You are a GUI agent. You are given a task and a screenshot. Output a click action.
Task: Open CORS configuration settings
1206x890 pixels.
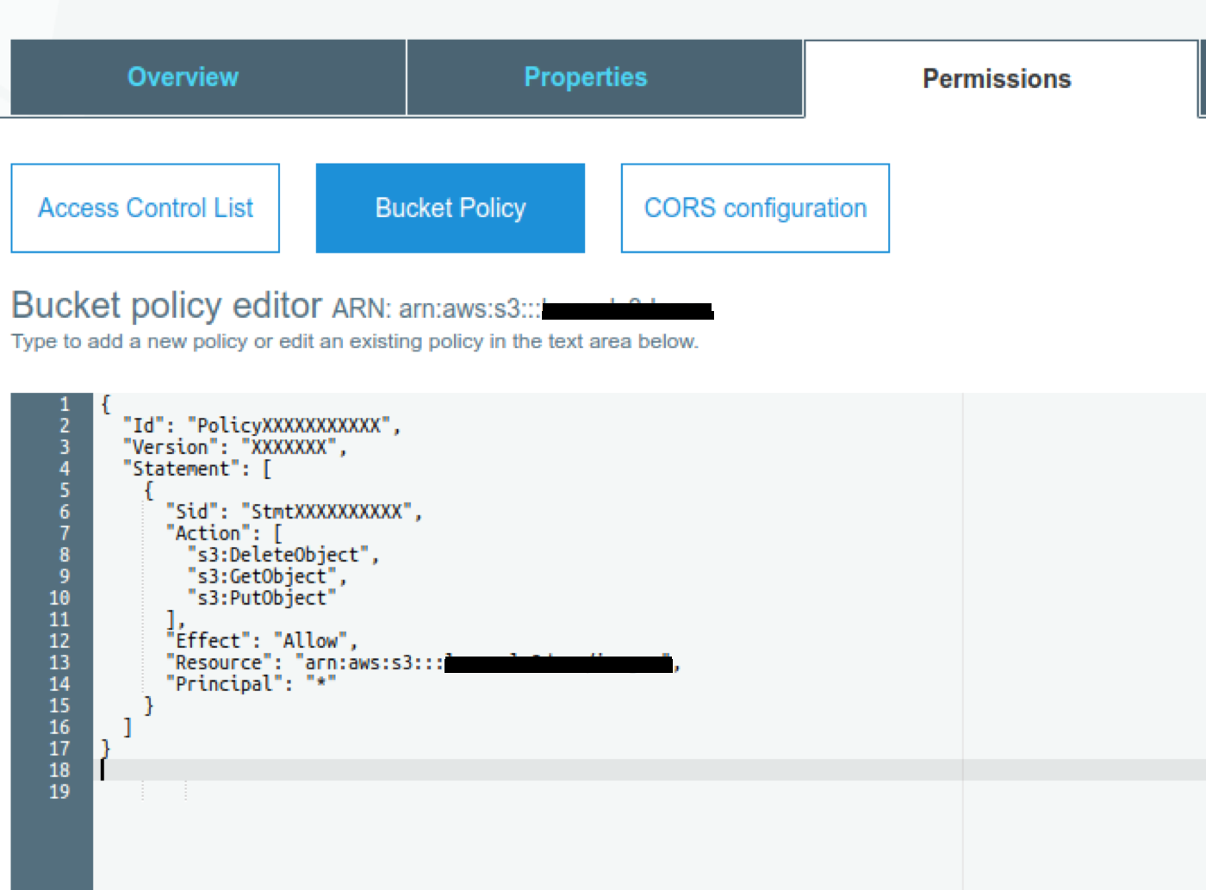click(755, 208)
